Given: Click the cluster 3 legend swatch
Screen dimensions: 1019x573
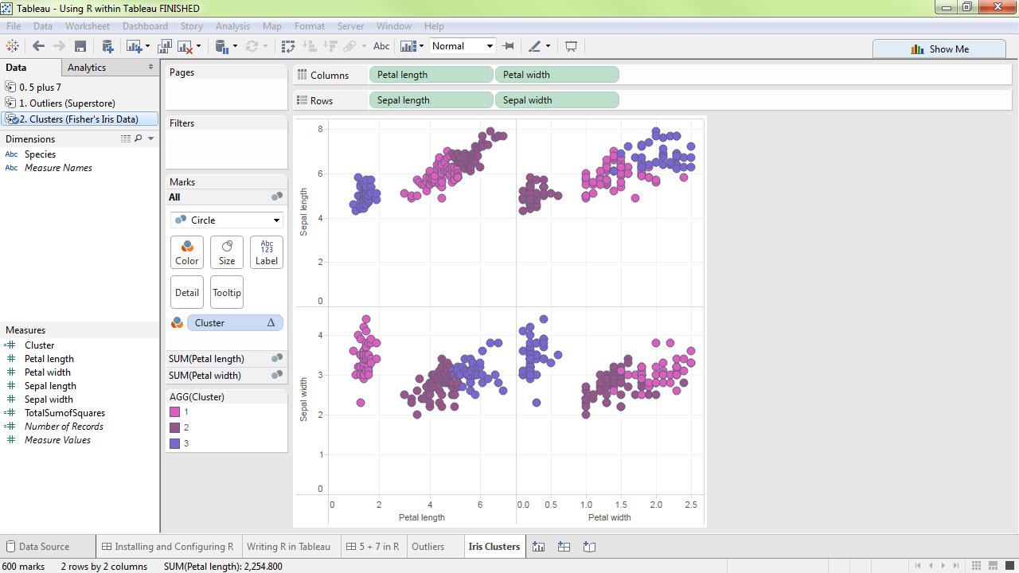Looking at the screenshot, I should click(175, 444).
